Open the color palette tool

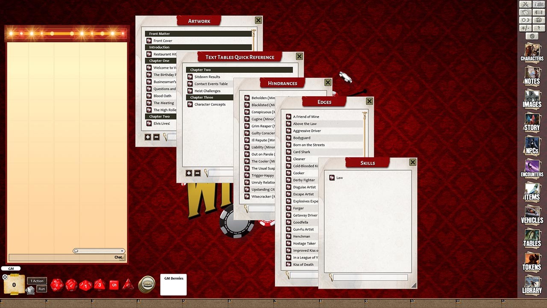coord(539,20)
